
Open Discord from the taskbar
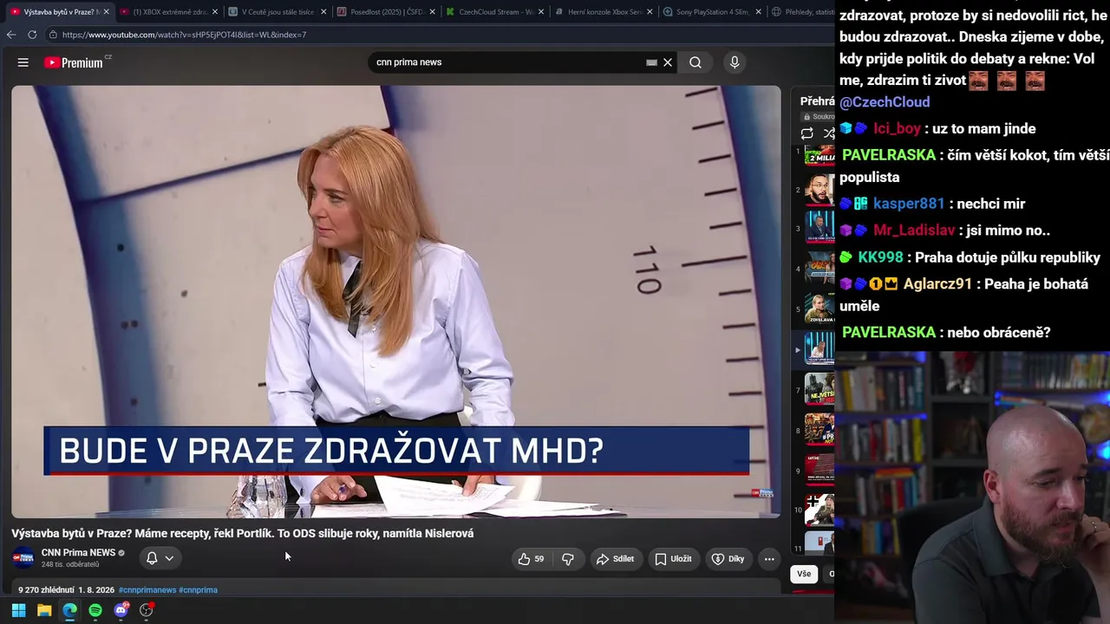[x=121, y=610]
